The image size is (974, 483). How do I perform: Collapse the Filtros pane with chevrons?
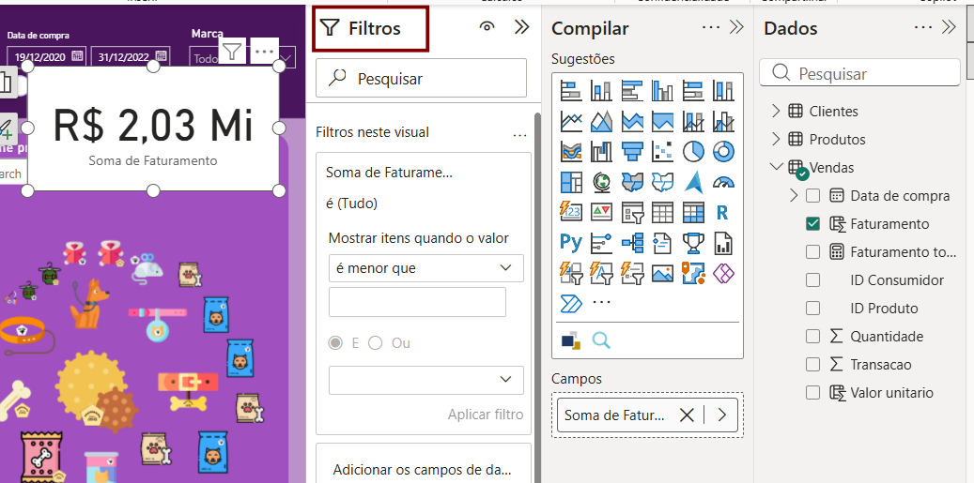pos(522,26)
